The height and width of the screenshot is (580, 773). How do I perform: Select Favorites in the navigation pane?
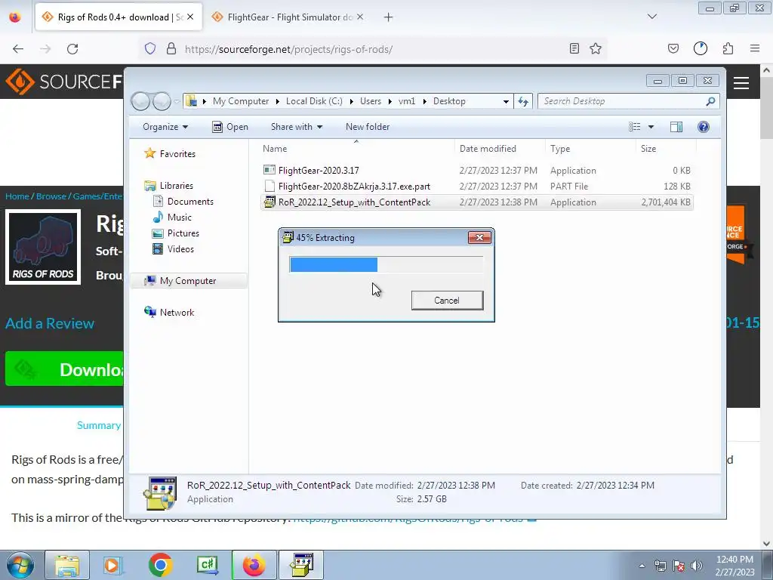tap(171, 154)
